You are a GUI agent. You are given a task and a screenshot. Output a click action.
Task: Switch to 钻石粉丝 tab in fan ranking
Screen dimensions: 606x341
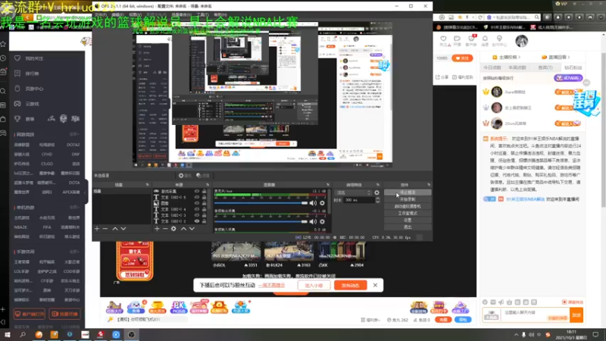573,67
